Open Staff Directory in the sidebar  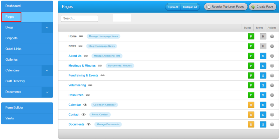coord(27,81)
